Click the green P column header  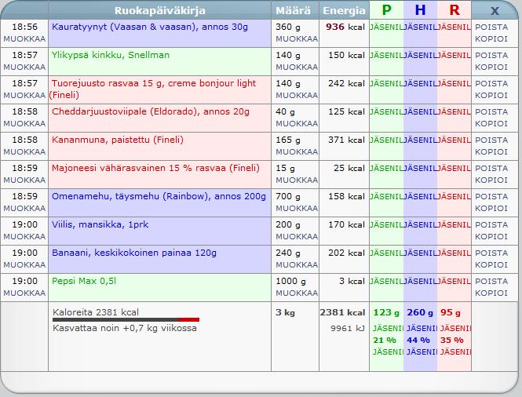click(385, 10)
